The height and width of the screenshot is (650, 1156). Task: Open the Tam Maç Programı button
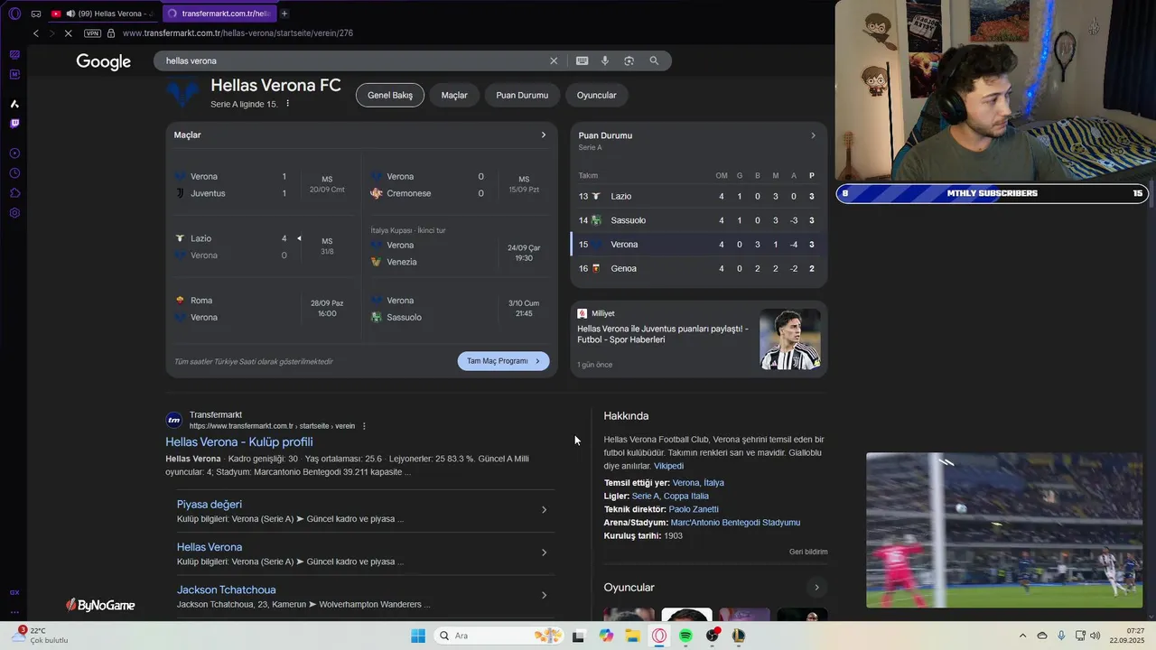point(503,361)
